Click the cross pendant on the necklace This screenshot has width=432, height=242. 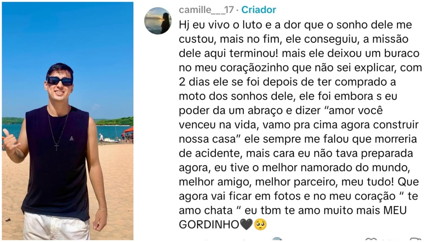point(57,146)
